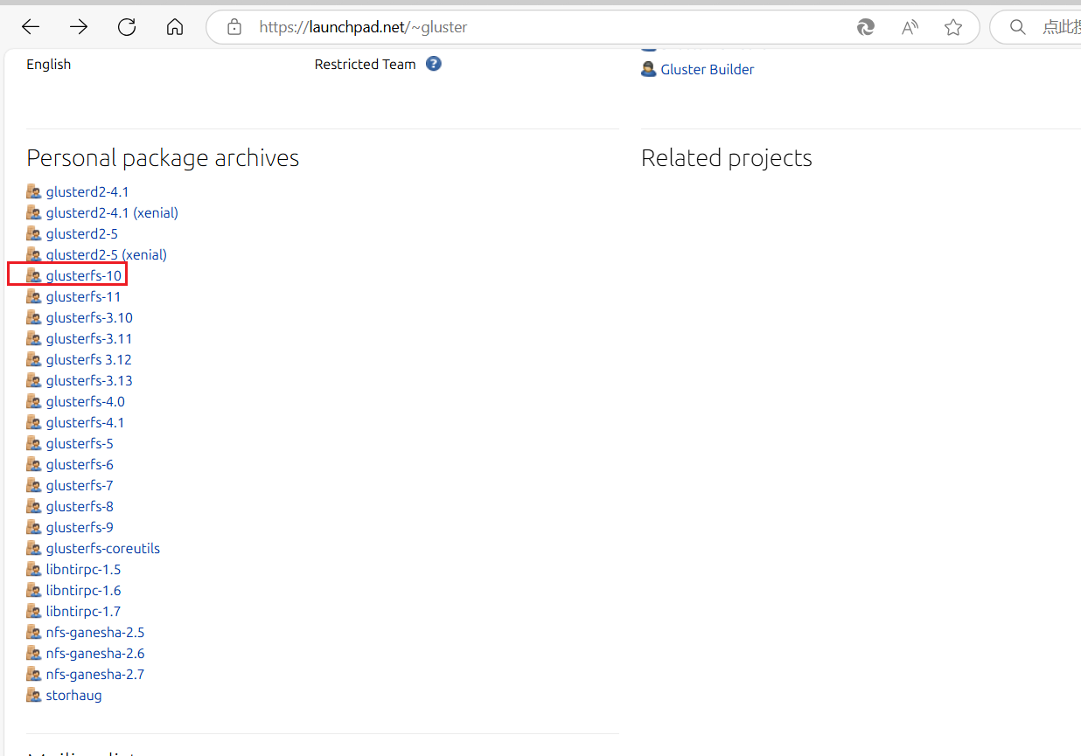
Task: Open the glusterfs-6 PPA link
Action: pos(80,464)
